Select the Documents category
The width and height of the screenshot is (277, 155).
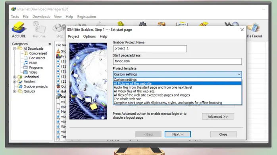37,58
